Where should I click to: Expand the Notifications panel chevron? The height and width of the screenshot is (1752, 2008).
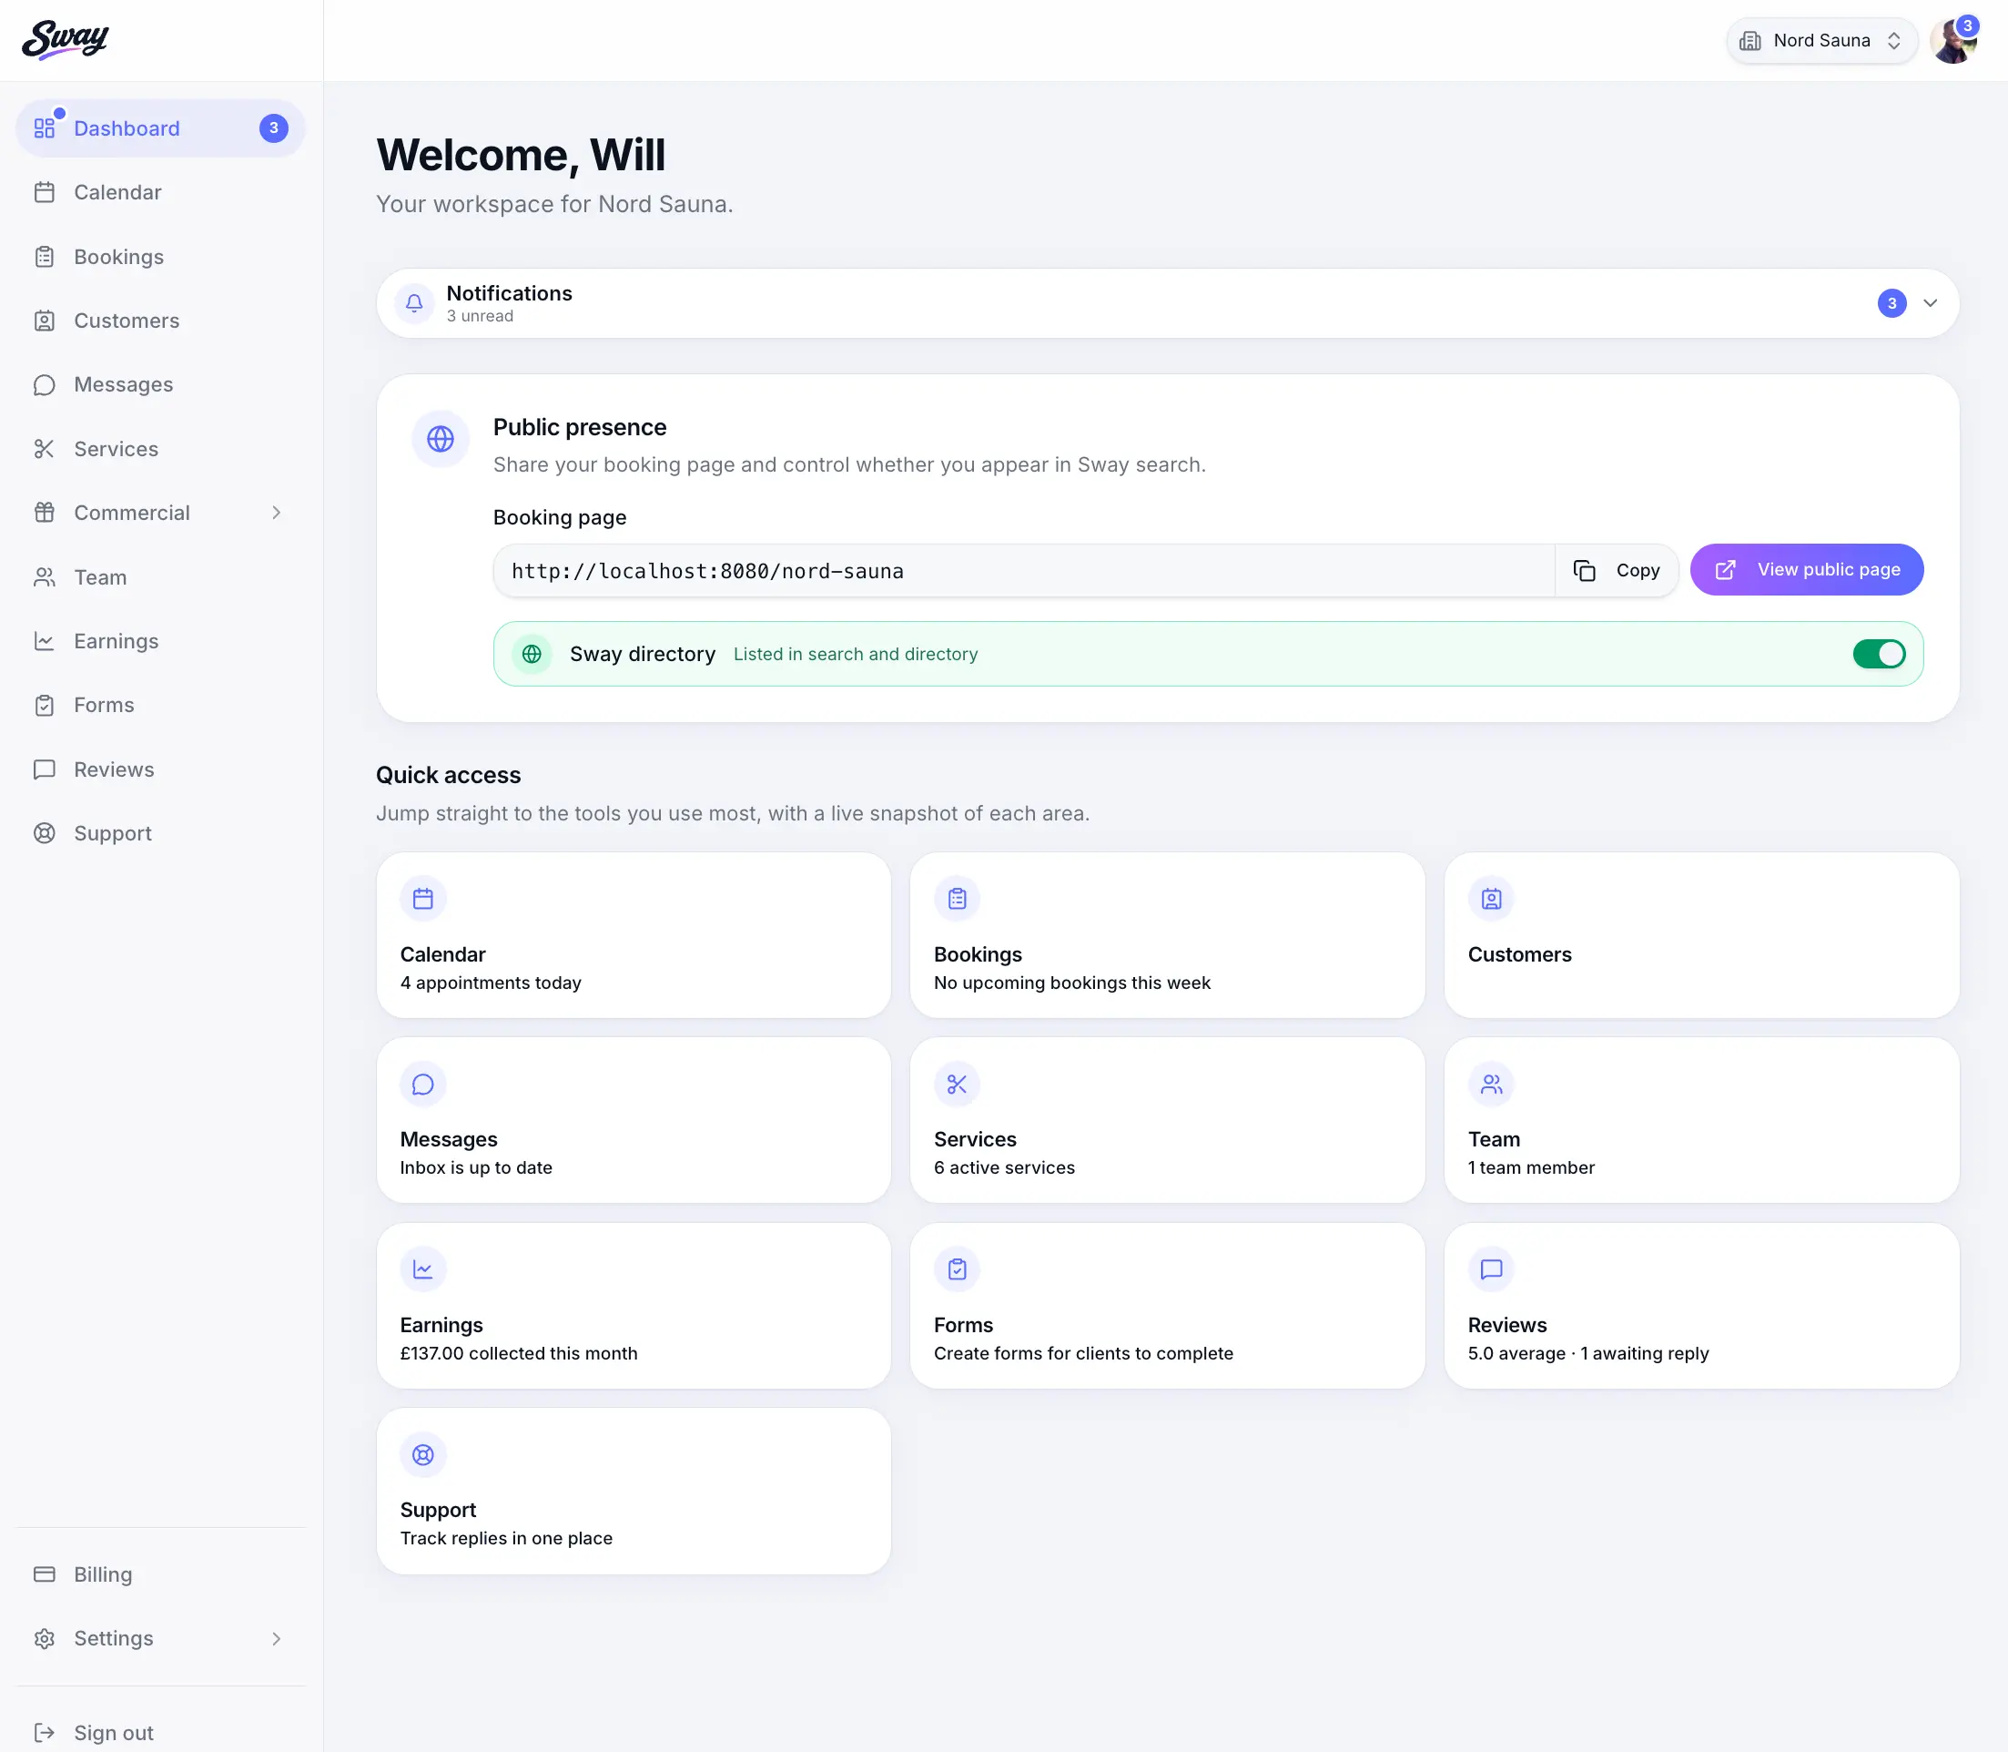(1930, 303)
